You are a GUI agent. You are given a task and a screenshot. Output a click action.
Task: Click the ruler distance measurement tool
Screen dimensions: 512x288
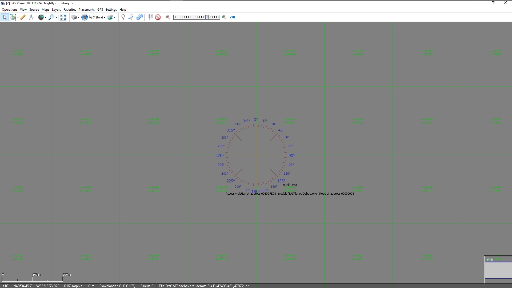tap(23, 17)
